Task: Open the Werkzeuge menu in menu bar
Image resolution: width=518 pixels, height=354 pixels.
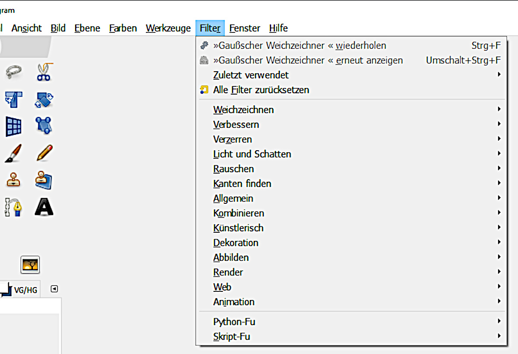Action: point(168,28)
